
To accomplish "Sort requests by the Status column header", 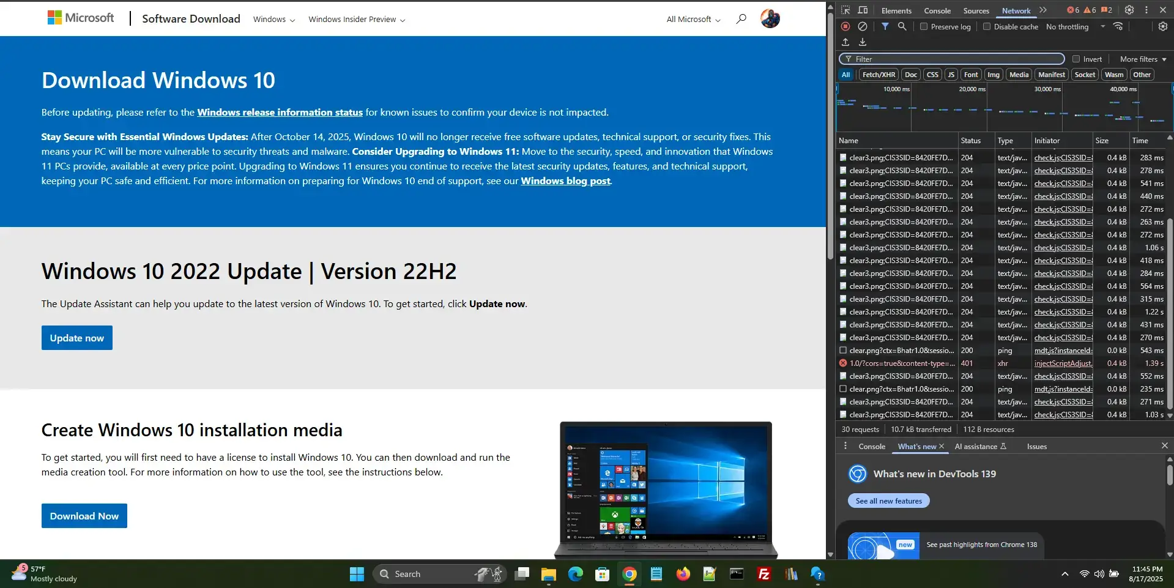I will [976, 140].
